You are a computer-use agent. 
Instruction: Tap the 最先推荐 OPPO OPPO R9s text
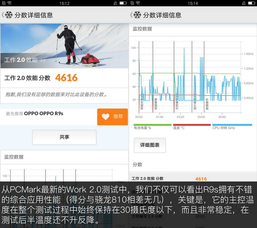tap(34, 113)
